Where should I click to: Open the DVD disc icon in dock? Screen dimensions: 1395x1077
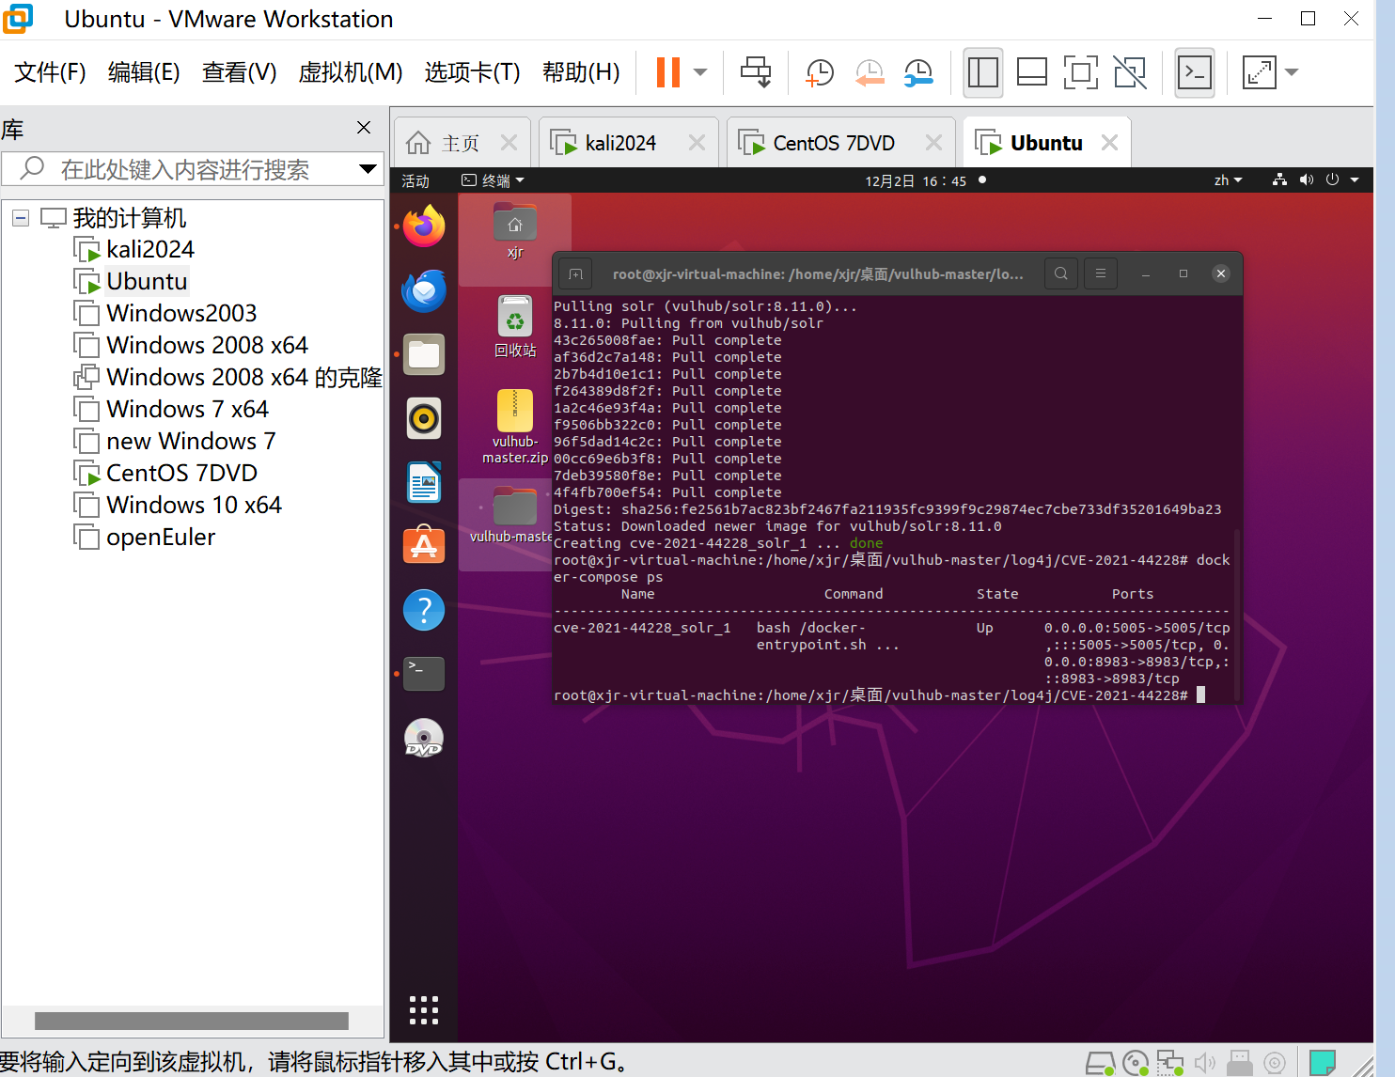click(424, 738)
